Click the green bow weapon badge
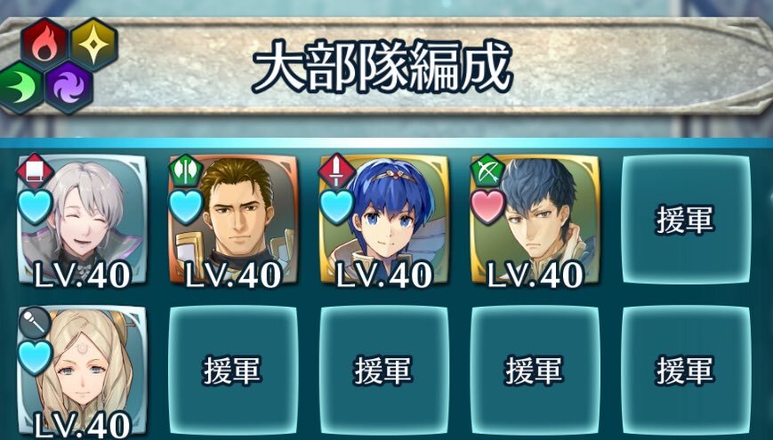Viewport: 773px width, 440px height. point(487,172)
